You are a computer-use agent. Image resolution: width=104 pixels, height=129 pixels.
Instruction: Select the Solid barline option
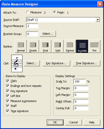click(57, 46)
